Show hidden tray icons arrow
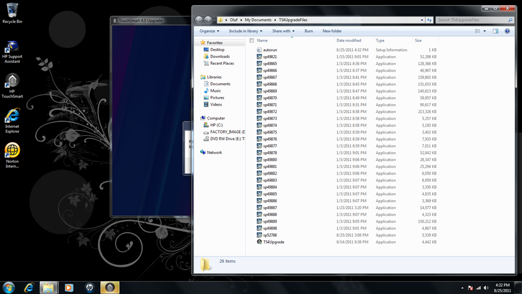The image size is (522, 294). [x=462, y=288]
